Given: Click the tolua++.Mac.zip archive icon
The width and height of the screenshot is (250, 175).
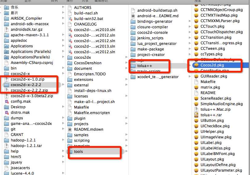Looking at the screenshot, I should pyautogui.click(x=196, y=109).
